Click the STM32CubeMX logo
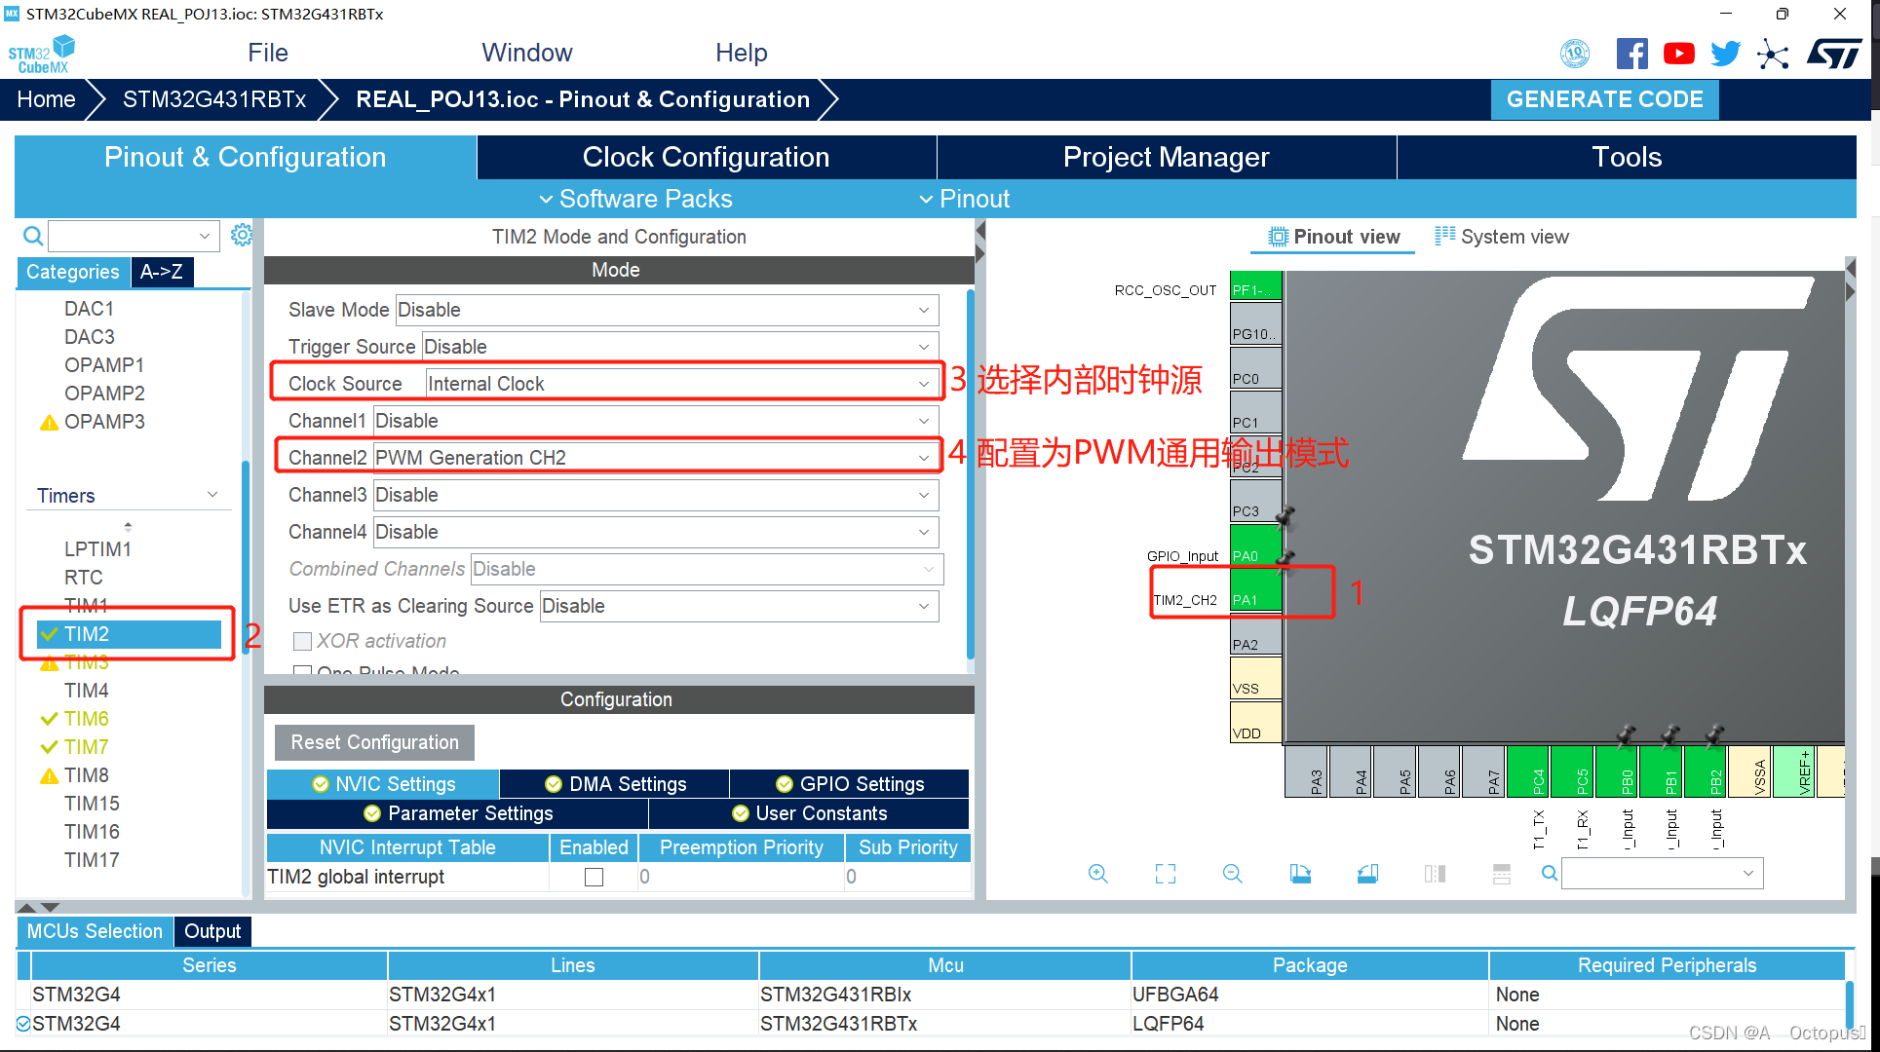 point(42,54)
